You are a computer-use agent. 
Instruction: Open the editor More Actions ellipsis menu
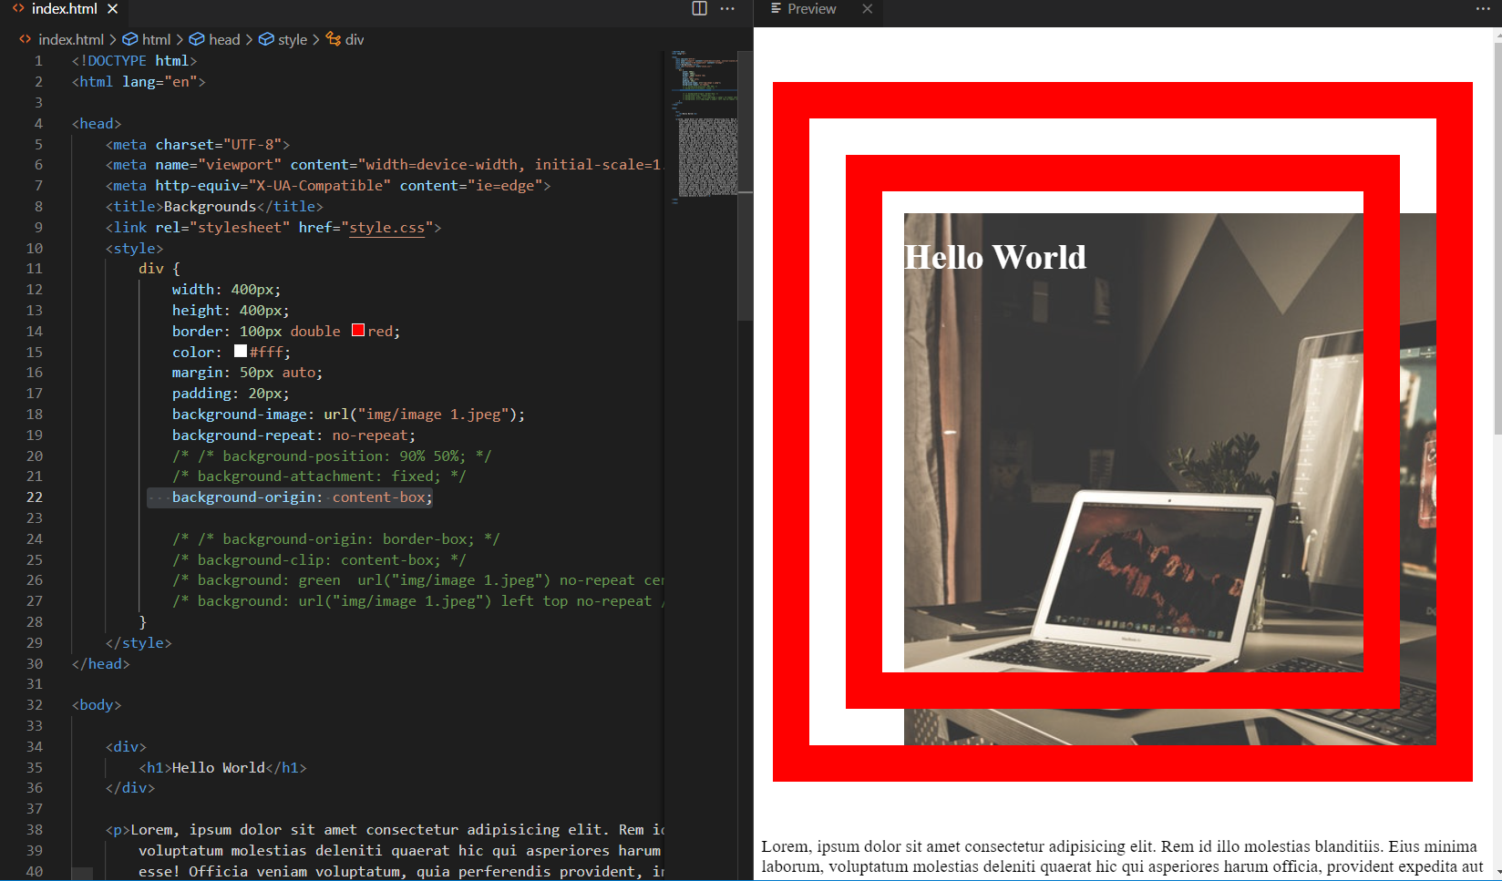coord(727,8)
